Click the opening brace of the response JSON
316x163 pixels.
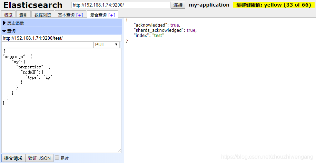(x=127, y=20)
